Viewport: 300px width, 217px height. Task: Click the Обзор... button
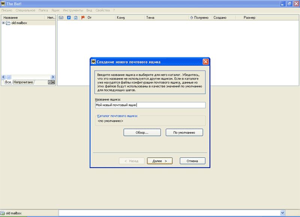142,133
